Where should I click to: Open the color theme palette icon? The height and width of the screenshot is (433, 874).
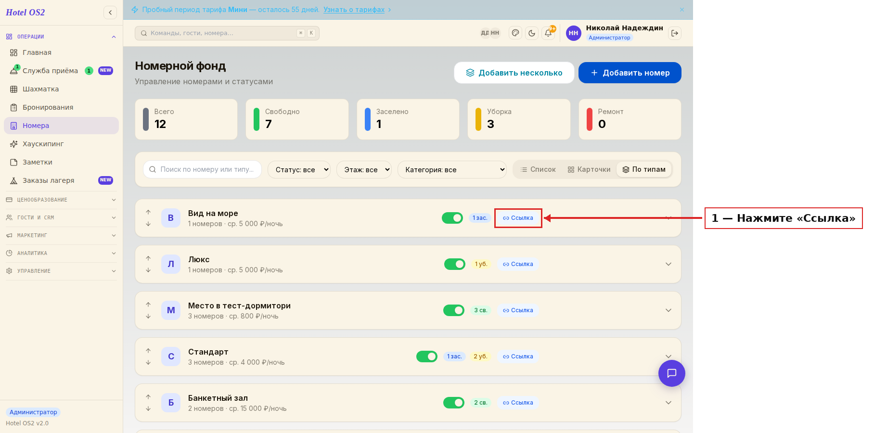coord(515,33)
